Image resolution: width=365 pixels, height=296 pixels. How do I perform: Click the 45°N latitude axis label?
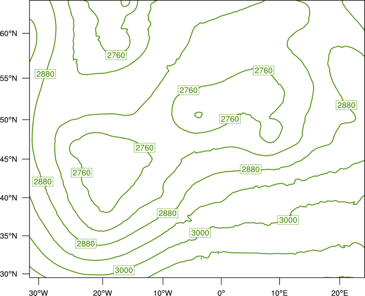tap(9, 159)
